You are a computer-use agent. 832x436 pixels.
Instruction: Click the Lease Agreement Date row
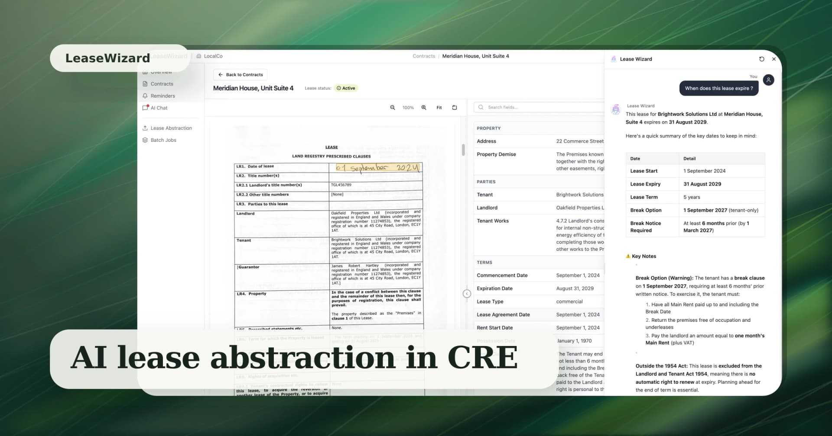pos(539,315)
